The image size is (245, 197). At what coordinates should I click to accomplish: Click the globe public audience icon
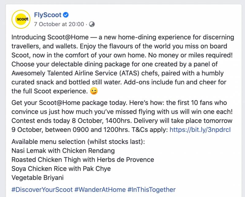tap(92, 24)
